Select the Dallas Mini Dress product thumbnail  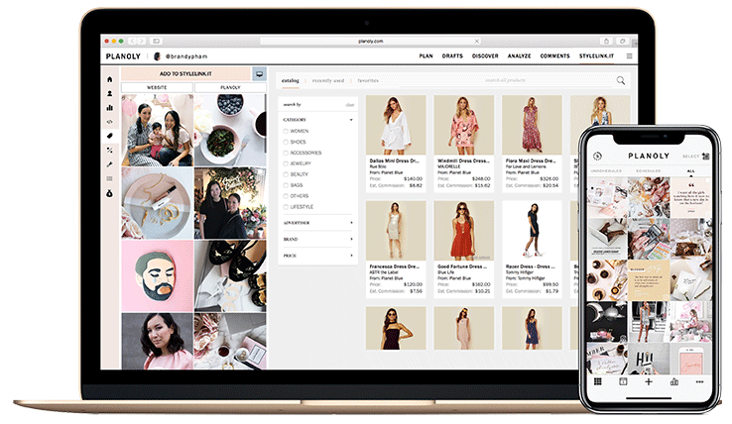[395, 124]
